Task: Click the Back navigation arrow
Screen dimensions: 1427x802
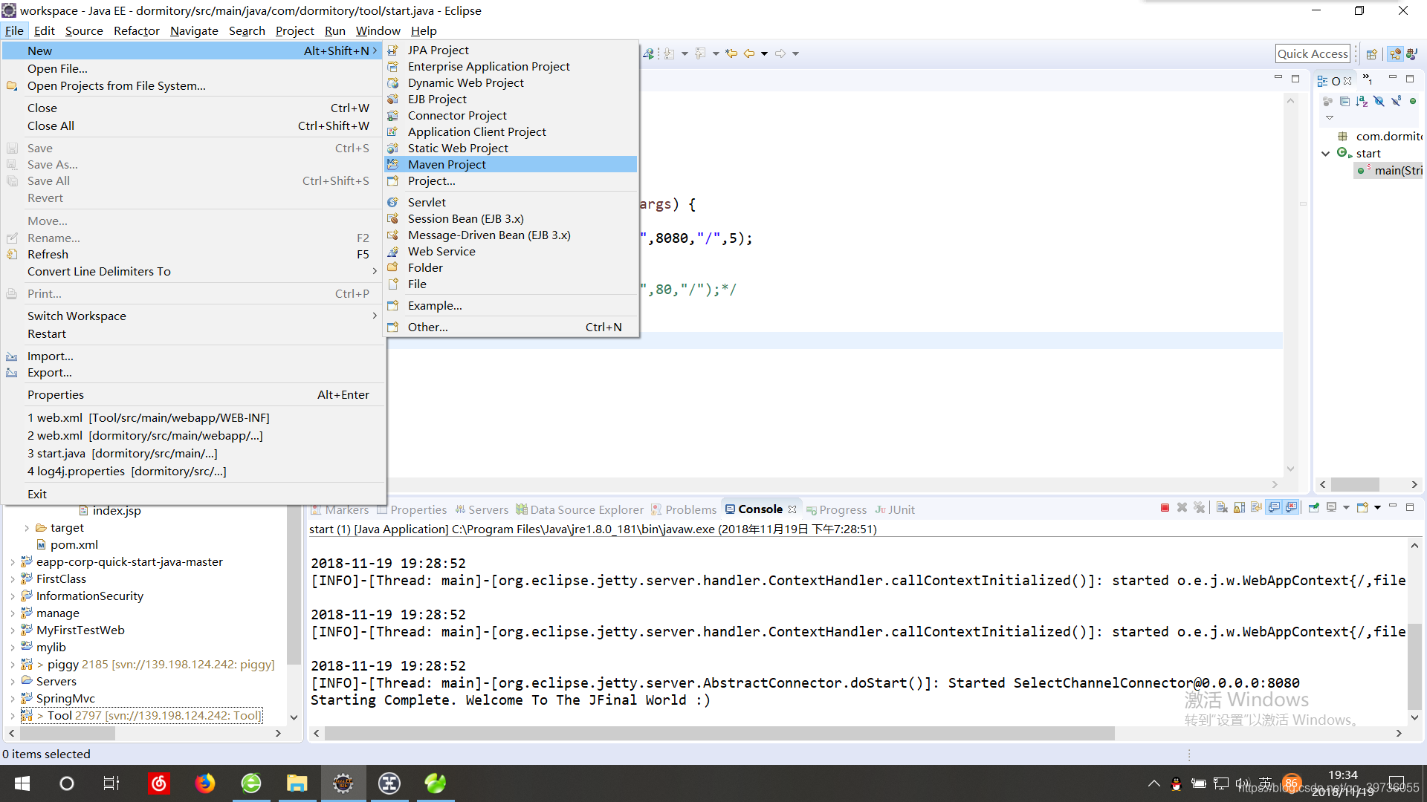Action: coord(749,53)
